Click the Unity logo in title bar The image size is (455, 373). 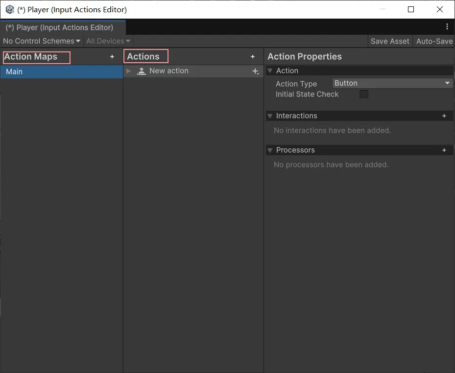(9, 9)
